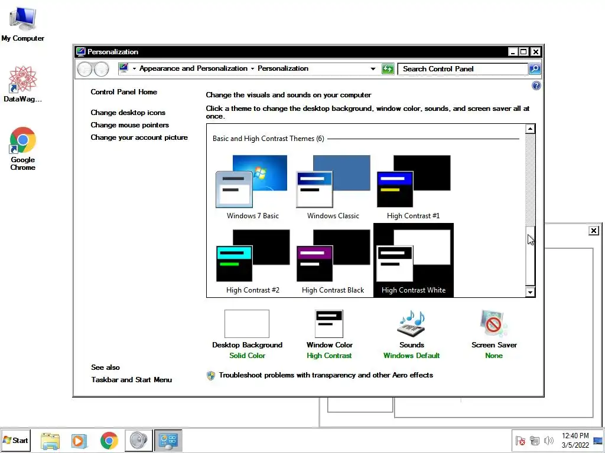Click the Appearance and Personalization breadcrumb
Screen dimensions: 605x453
coord(193,68)
